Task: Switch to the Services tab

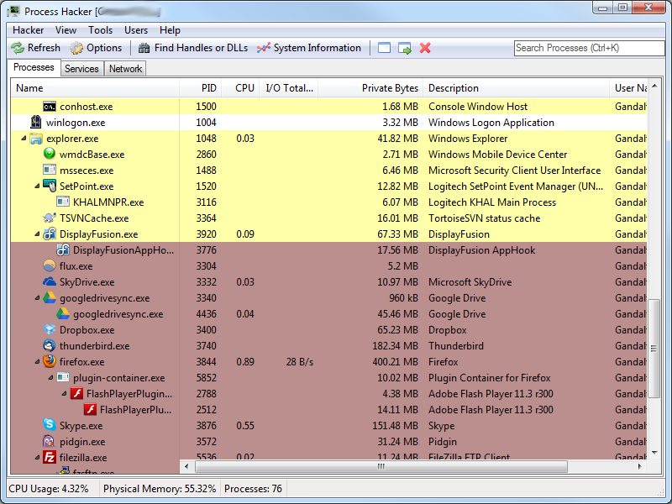Action: point(81,69)
